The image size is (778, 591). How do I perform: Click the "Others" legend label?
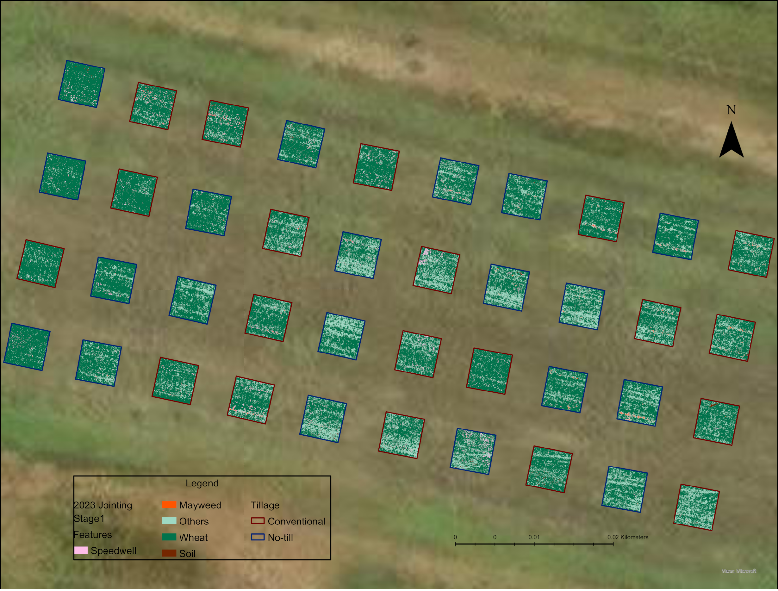tap(194, 521)
